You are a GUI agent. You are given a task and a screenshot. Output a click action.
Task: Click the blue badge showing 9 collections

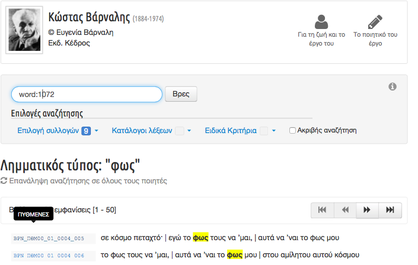[x=86, y=131]
